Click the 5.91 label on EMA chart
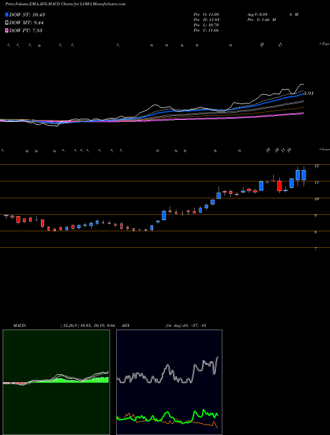This screenshot has width=330, height=435. (309, 94)
